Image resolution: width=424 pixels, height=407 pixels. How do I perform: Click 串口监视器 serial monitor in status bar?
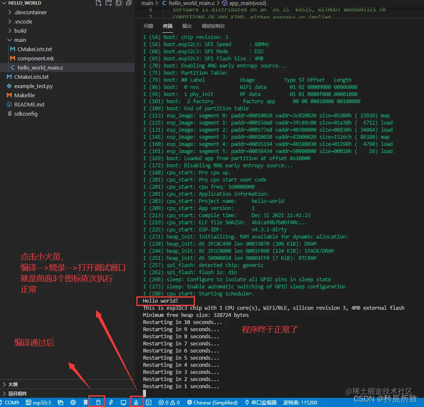point(261,402)
